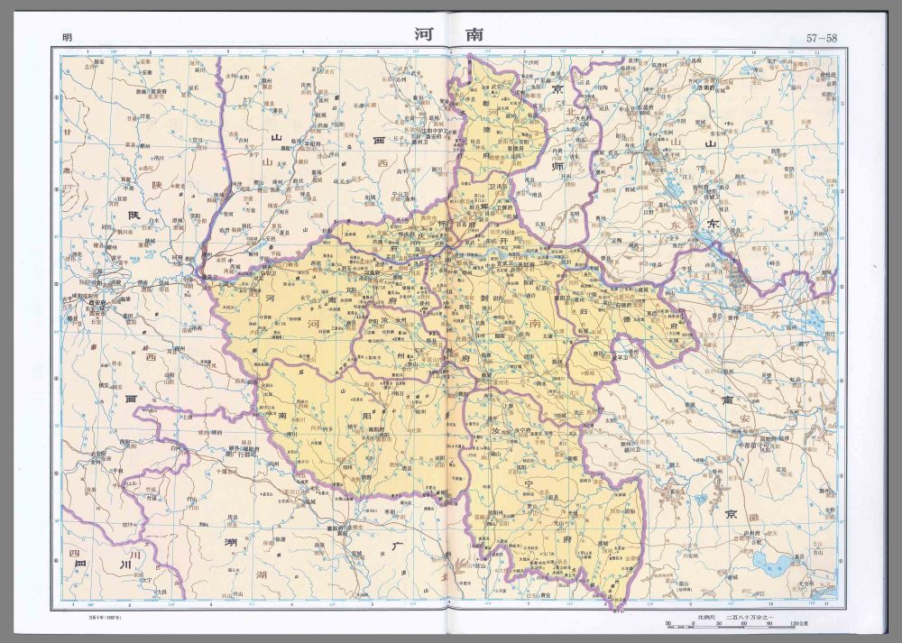The height and width of the screenshot is (643, 902).
Task: Click the dynasty label '明' at top left
Action: pyautogui.click(x=68, y=38)
